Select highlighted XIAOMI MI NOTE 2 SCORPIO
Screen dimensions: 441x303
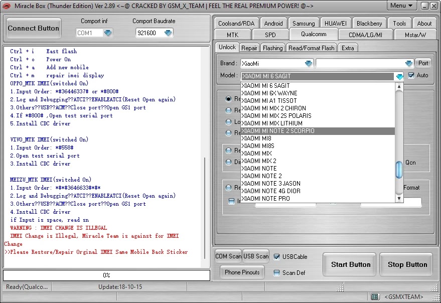pyautogui.click(x=318, y=131)
